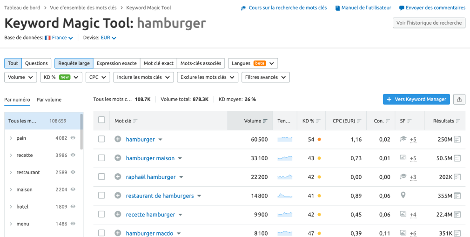This screenshot has height=237, width=470.
Task: Expand the 'maison' keyword group
Action: pyautogui.click(x=11, y=190)
